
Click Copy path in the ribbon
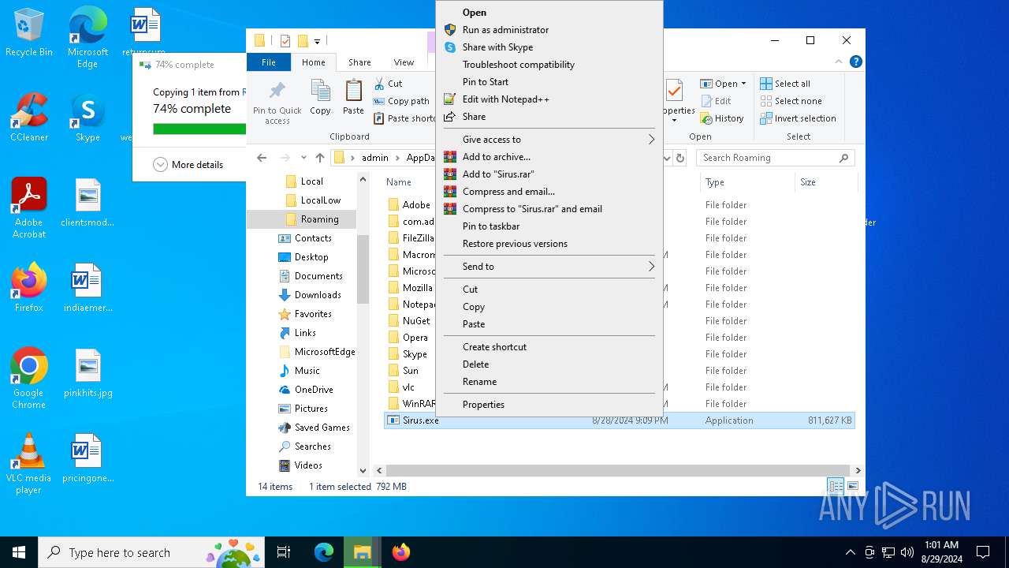(400, 101)
